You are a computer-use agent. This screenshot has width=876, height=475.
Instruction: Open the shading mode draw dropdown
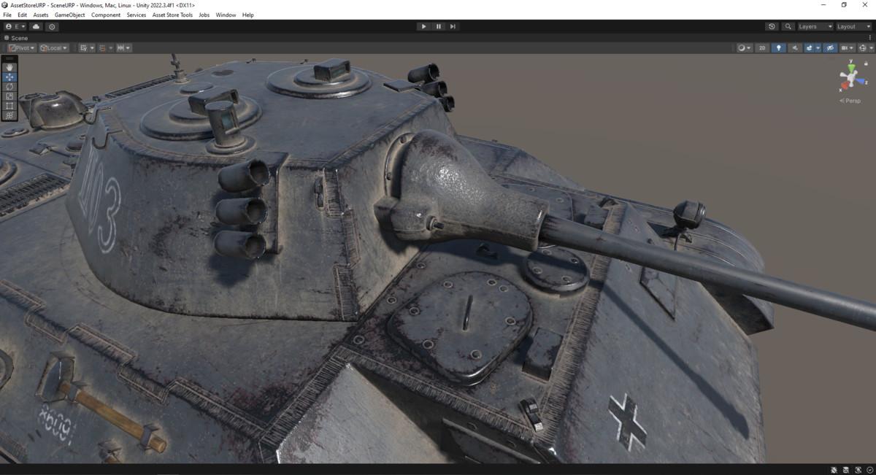[x=745, y=47]
